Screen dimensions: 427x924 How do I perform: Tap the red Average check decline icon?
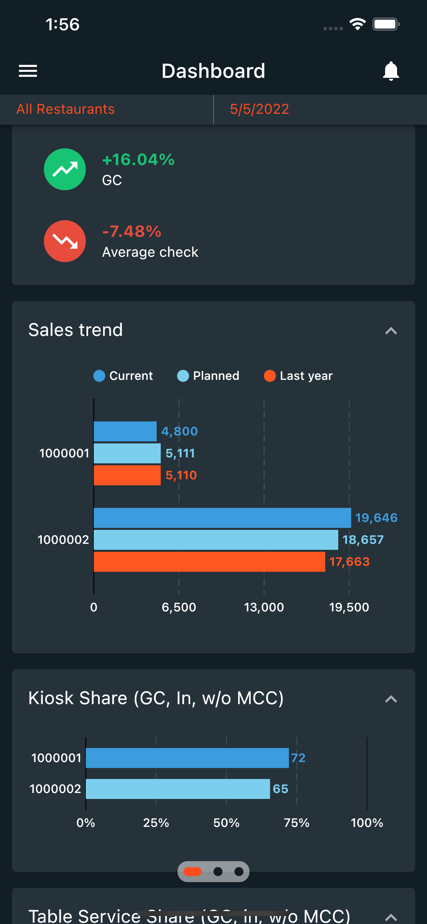[65, 241]
